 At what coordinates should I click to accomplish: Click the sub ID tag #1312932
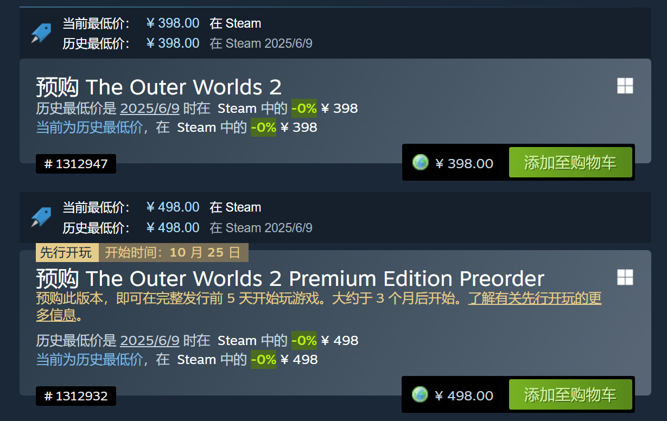[76, 396]
